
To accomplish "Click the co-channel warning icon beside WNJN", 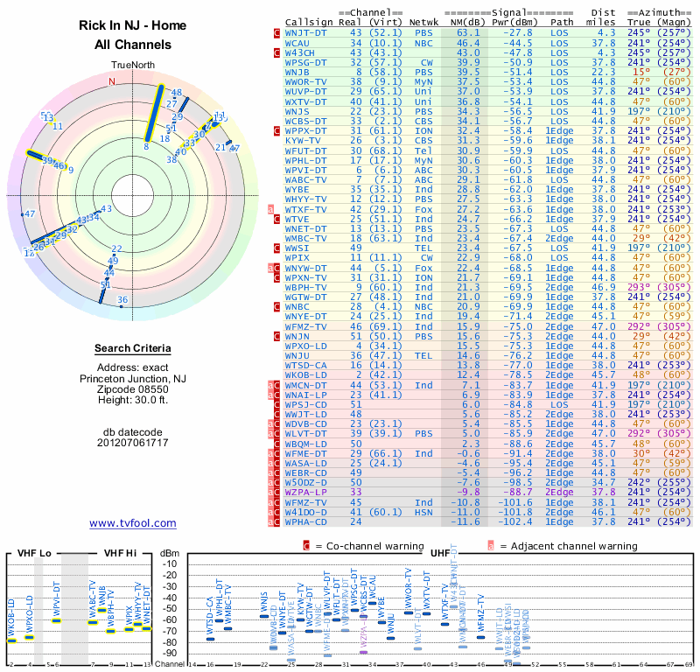I will coord(276,336).
